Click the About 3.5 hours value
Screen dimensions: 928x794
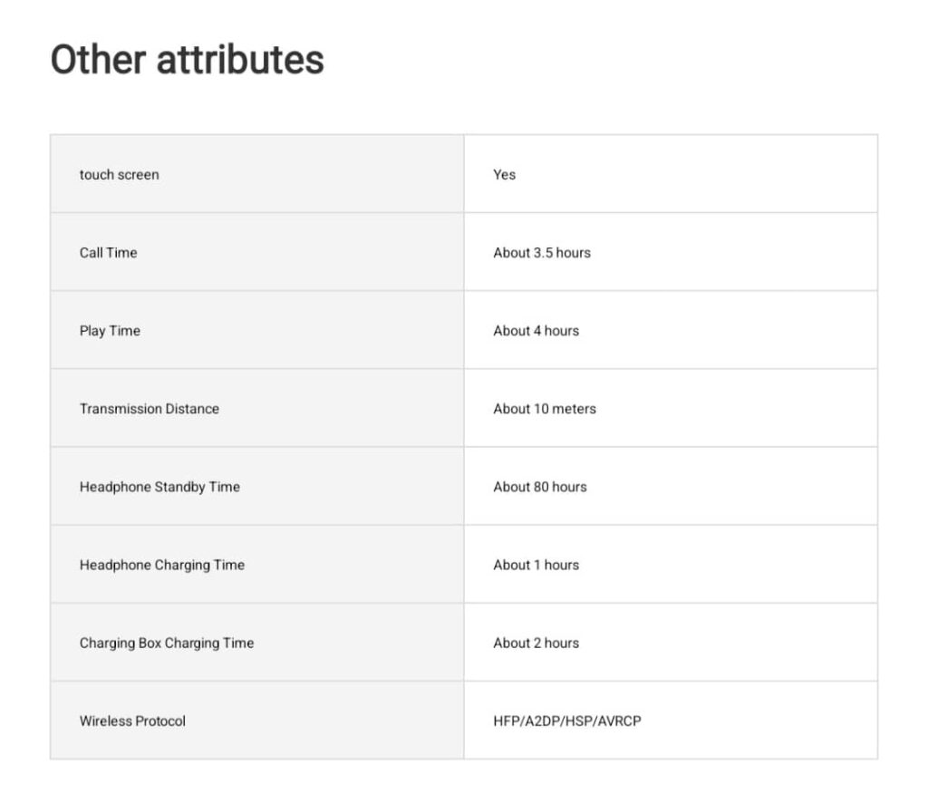(542, 253)
